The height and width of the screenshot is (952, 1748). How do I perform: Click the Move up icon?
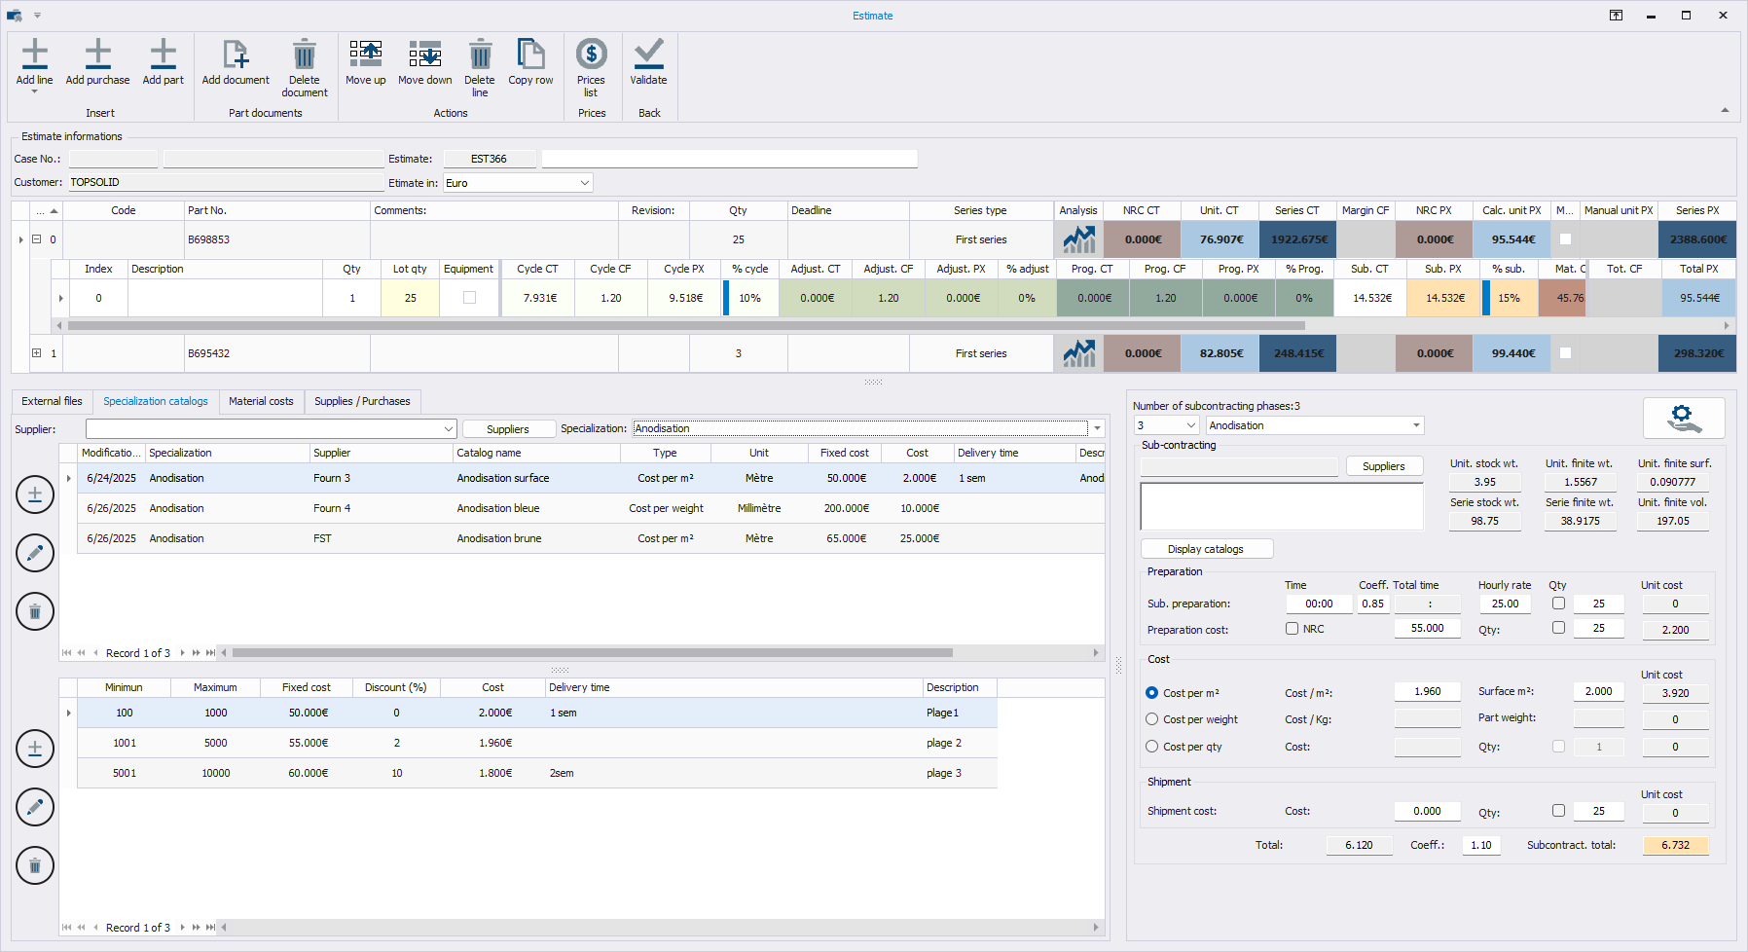[365, 55]
